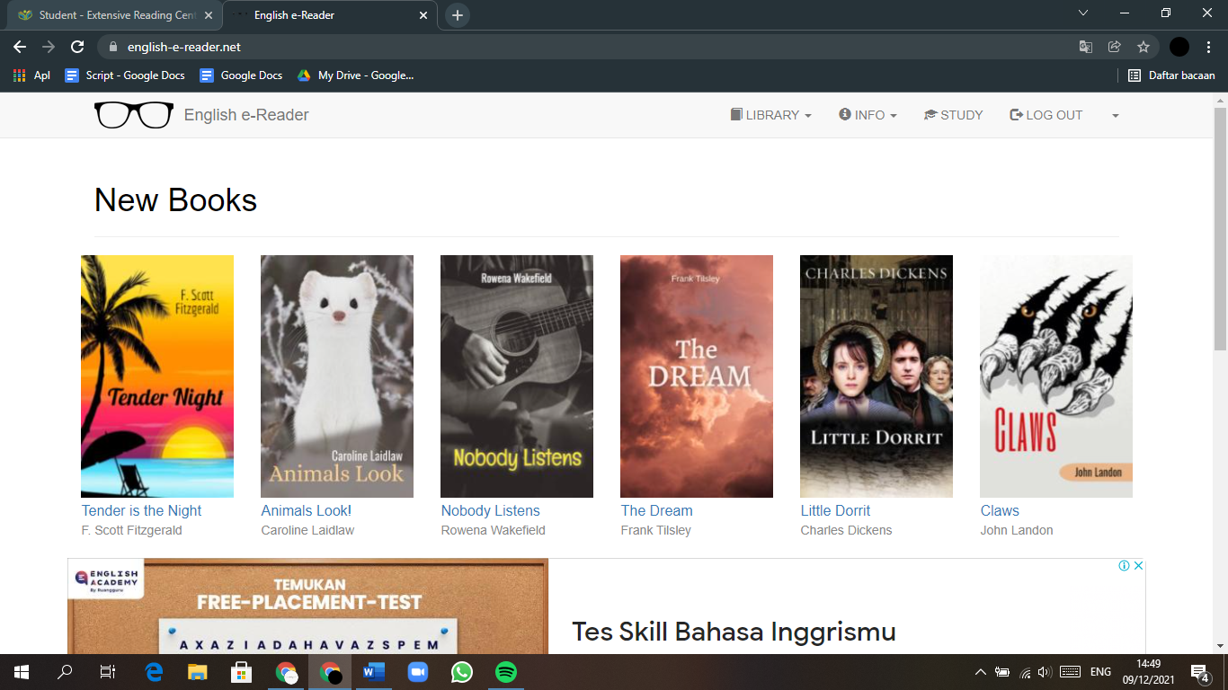Click the ad info icon
The width and height of the screenshot is (1228, 690).
coord(1124,566)
